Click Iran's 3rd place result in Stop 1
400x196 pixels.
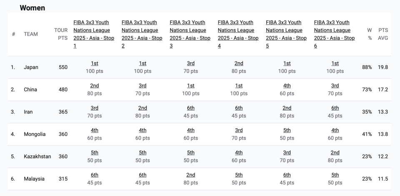click(95, 108)
